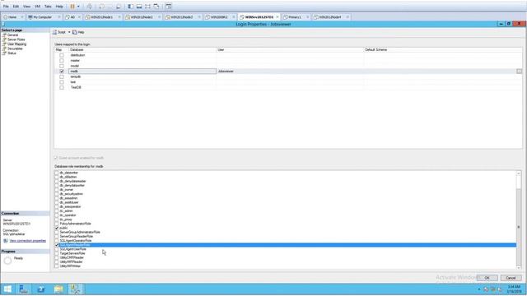Image resolution: width=527 pixels, height=296 pixels.
Task: Open the Windows Start button
Action: 7,289
